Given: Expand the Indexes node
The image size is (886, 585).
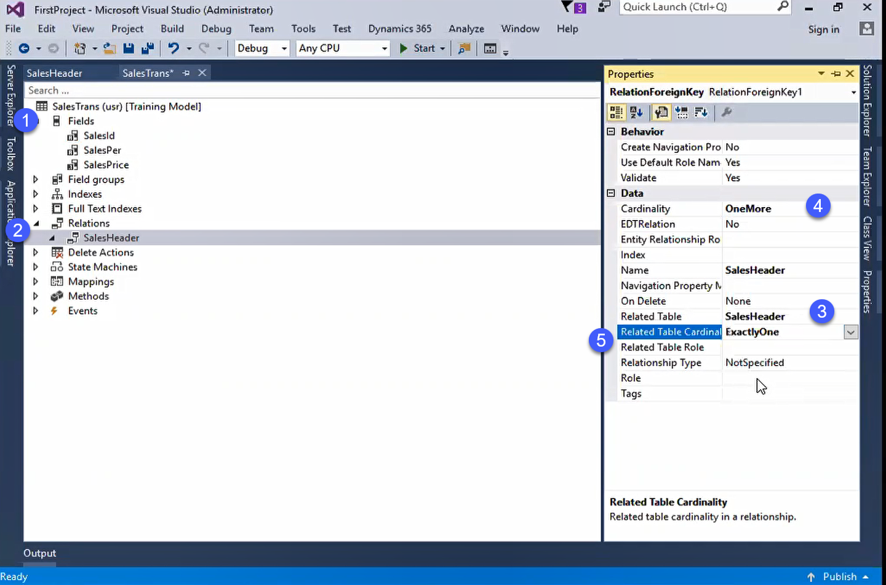Looking at the screenshot, I should tap(36, 194).
